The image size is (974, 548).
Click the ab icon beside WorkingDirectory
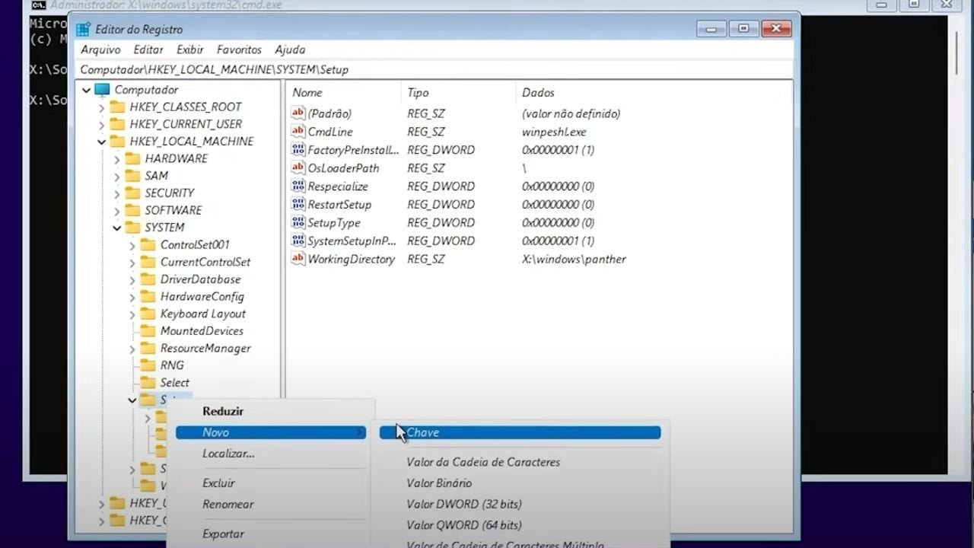point(298,259)
